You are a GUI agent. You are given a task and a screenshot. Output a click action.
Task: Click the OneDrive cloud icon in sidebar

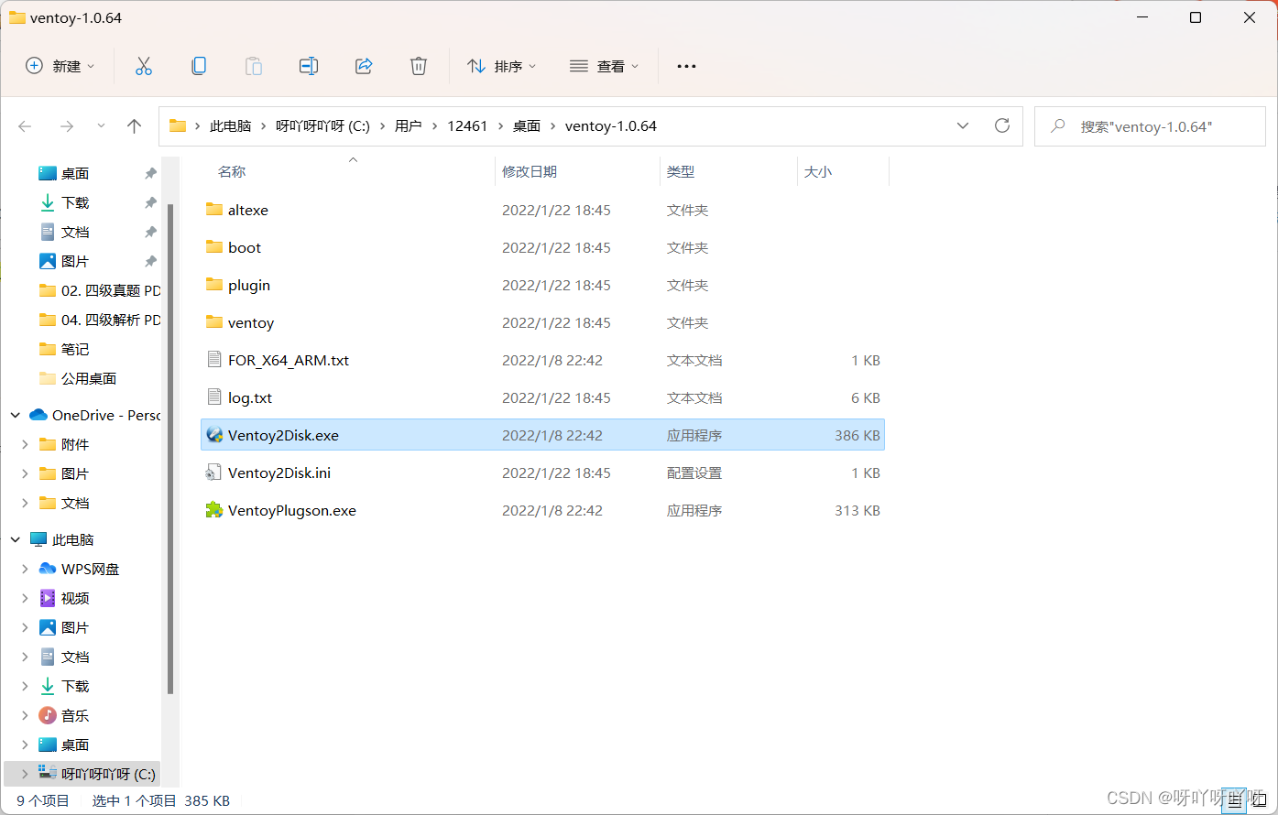[38, 415]
